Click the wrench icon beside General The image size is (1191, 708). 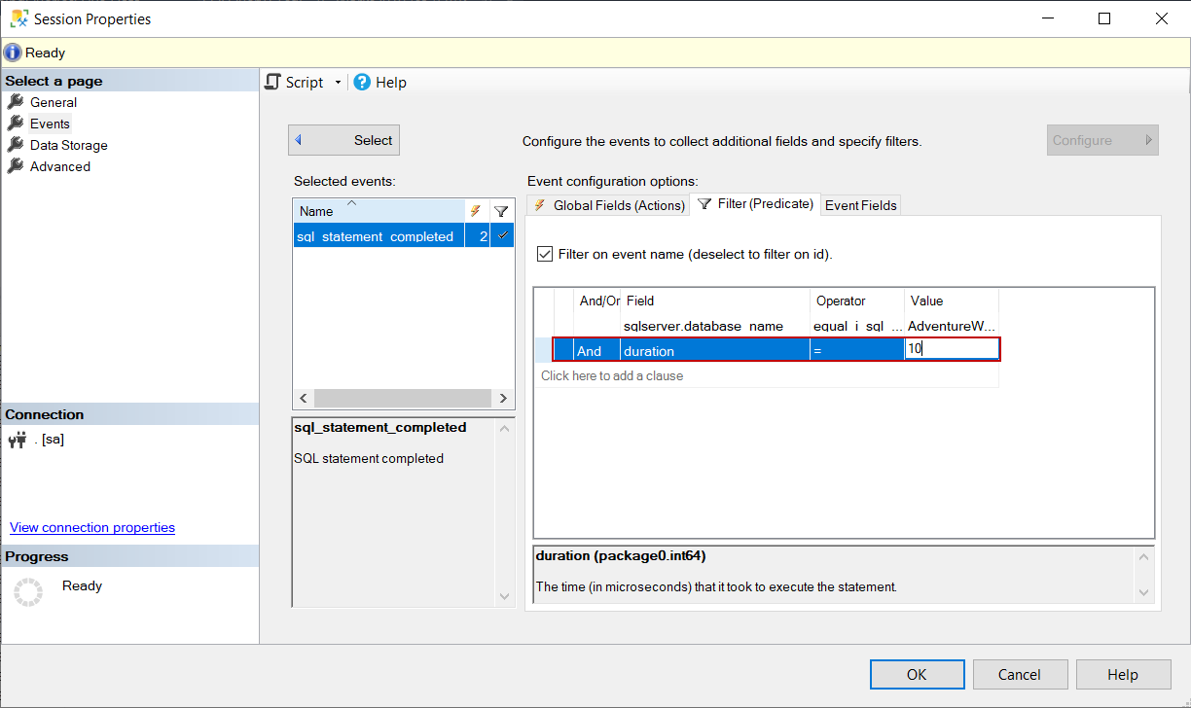(16, 102)
